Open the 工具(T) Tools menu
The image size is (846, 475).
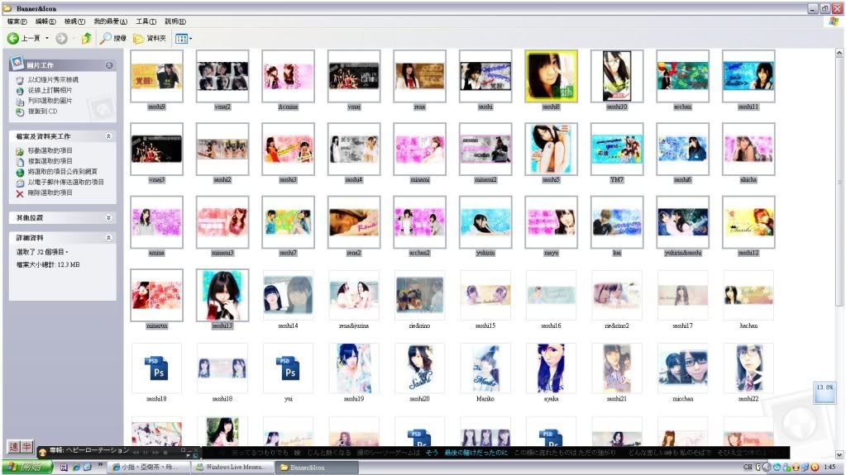(x=146, y=21)
